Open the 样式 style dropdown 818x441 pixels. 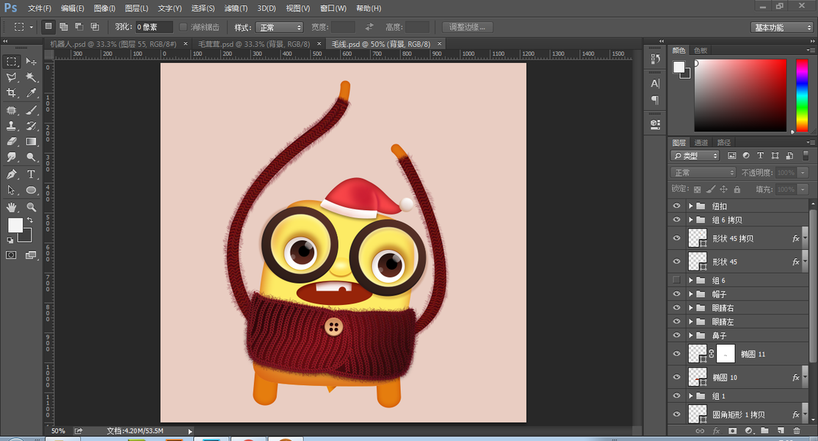tap(279, 27)
